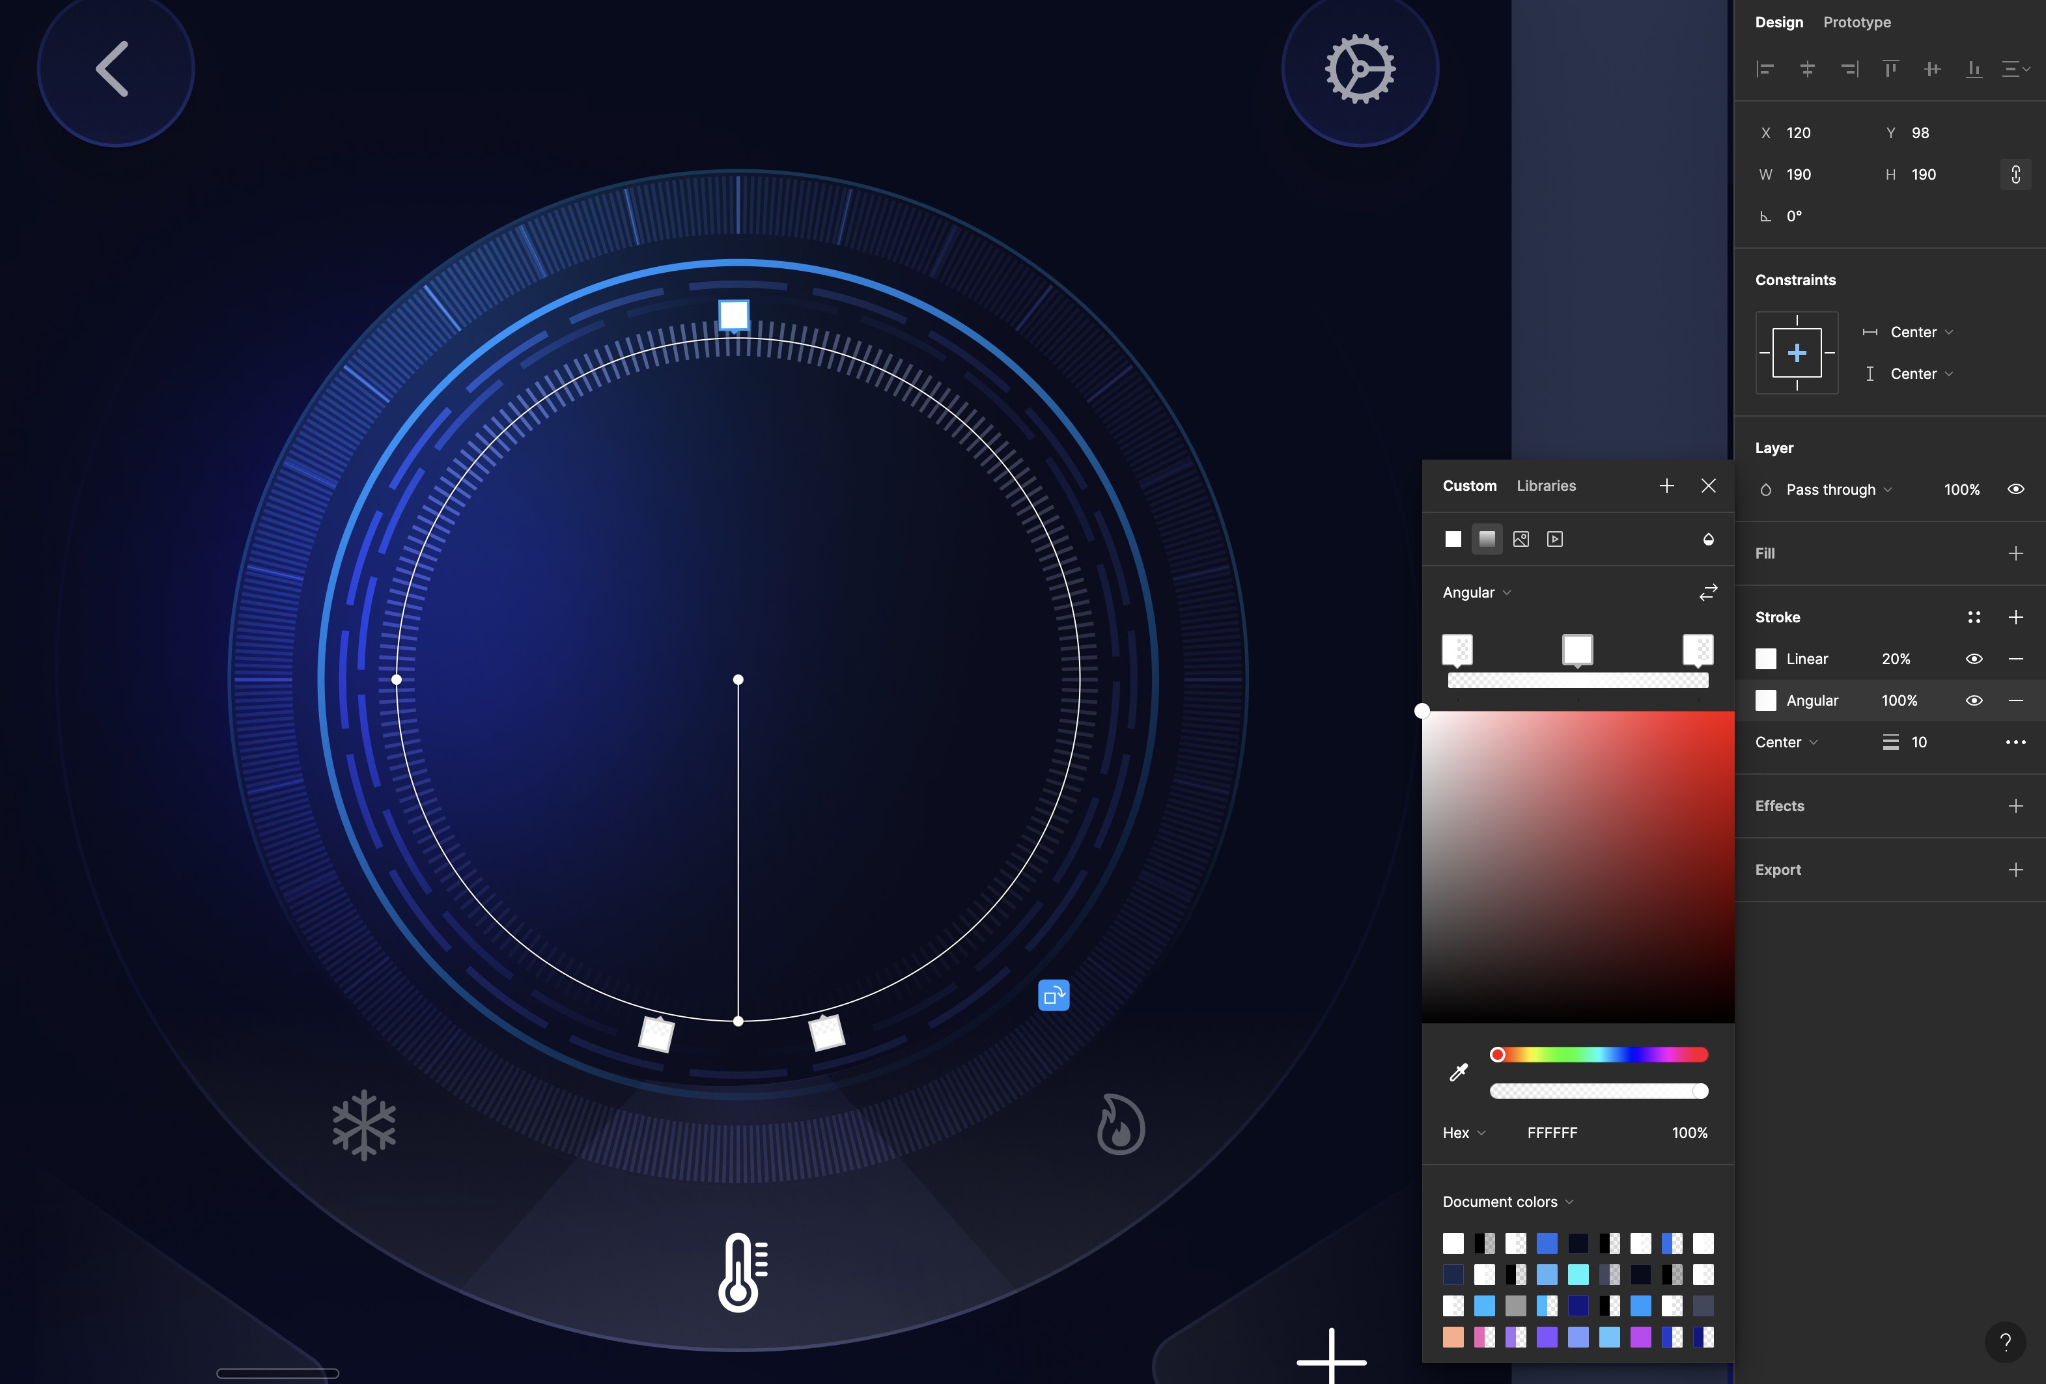This screenshot has width=2046, height=1384.
Task: Click the image fill type icon
Action: tap(1520, 538)
